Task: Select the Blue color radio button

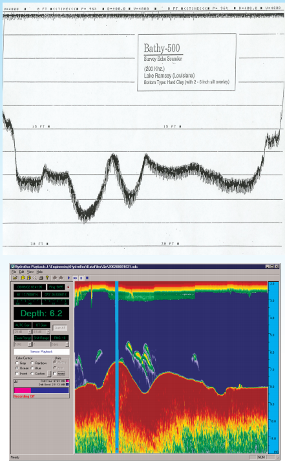Action: [32, 368]
